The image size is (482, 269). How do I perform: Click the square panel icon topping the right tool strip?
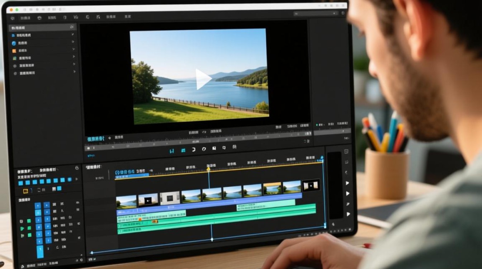[x=346, y=152]
